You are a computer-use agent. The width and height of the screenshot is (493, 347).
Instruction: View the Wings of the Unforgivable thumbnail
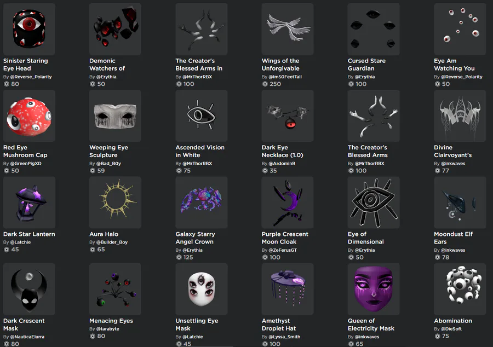point(288,29)
